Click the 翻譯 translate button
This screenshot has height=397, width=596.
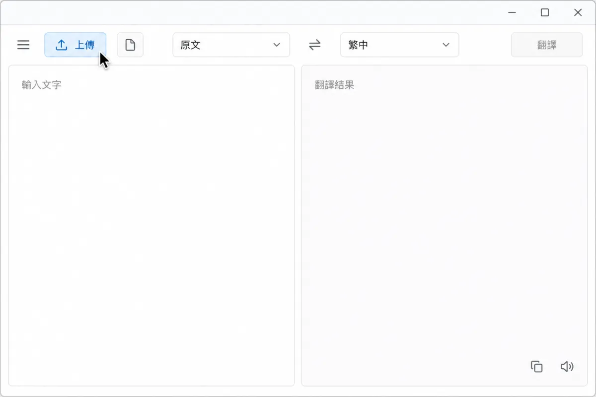pos(547,45)
